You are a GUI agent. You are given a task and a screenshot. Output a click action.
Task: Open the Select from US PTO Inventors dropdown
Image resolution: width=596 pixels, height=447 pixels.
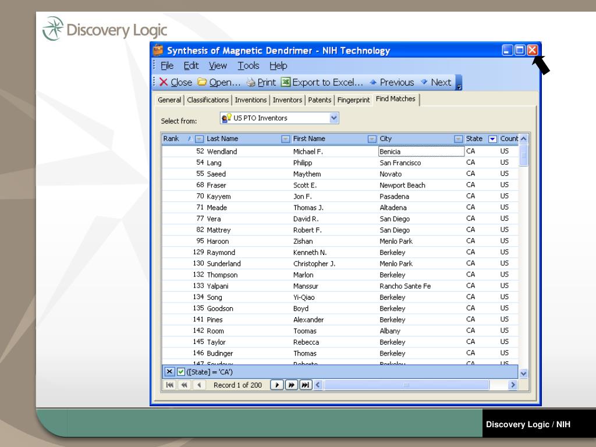click(x=334, y=118)
